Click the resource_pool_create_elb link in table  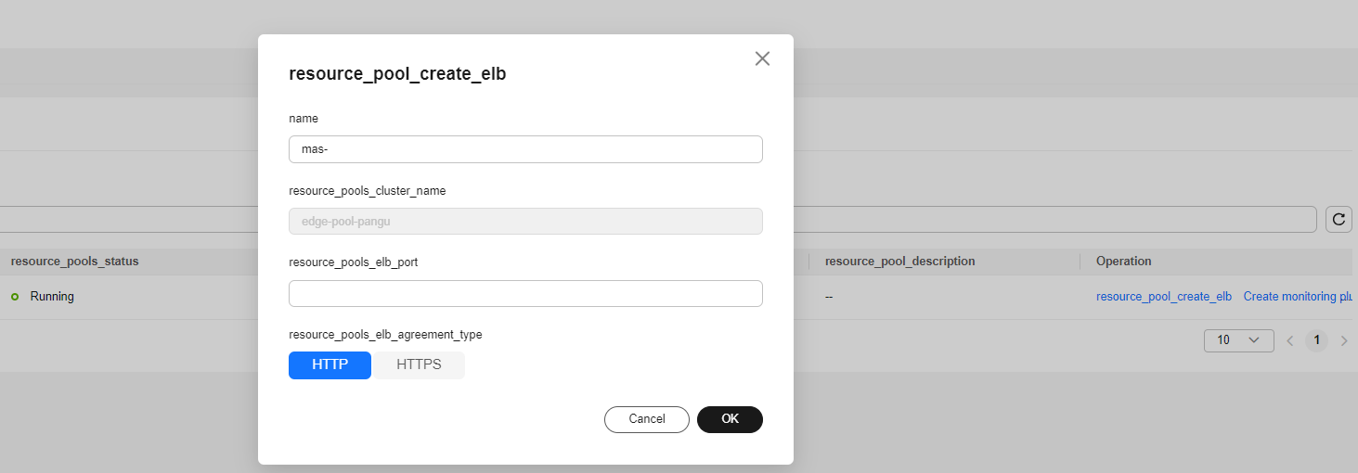click(1163, 297)
